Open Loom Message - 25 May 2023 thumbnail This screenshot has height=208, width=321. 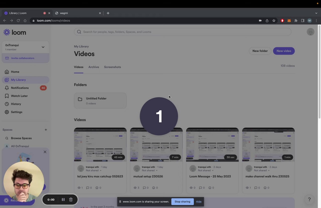pos(212,145)
